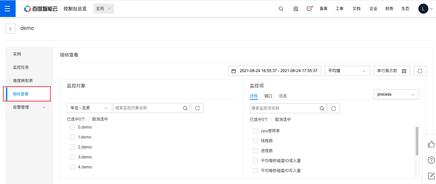The width and height of the screenshot is (436, 184).
Task: Open 备案 in top navigation
Action: click(324, 9)
